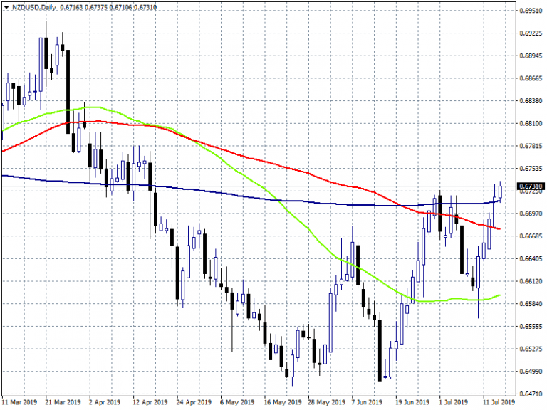Click the 0.66120 level on price scale
The width and height of the screenshot is (547, 410).
pyautogui.click(x=530, y=281)
